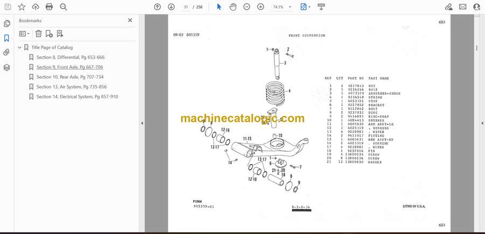485x234 pixels.
Task: Click the upload to cloud icon
Action: (36, 7)
